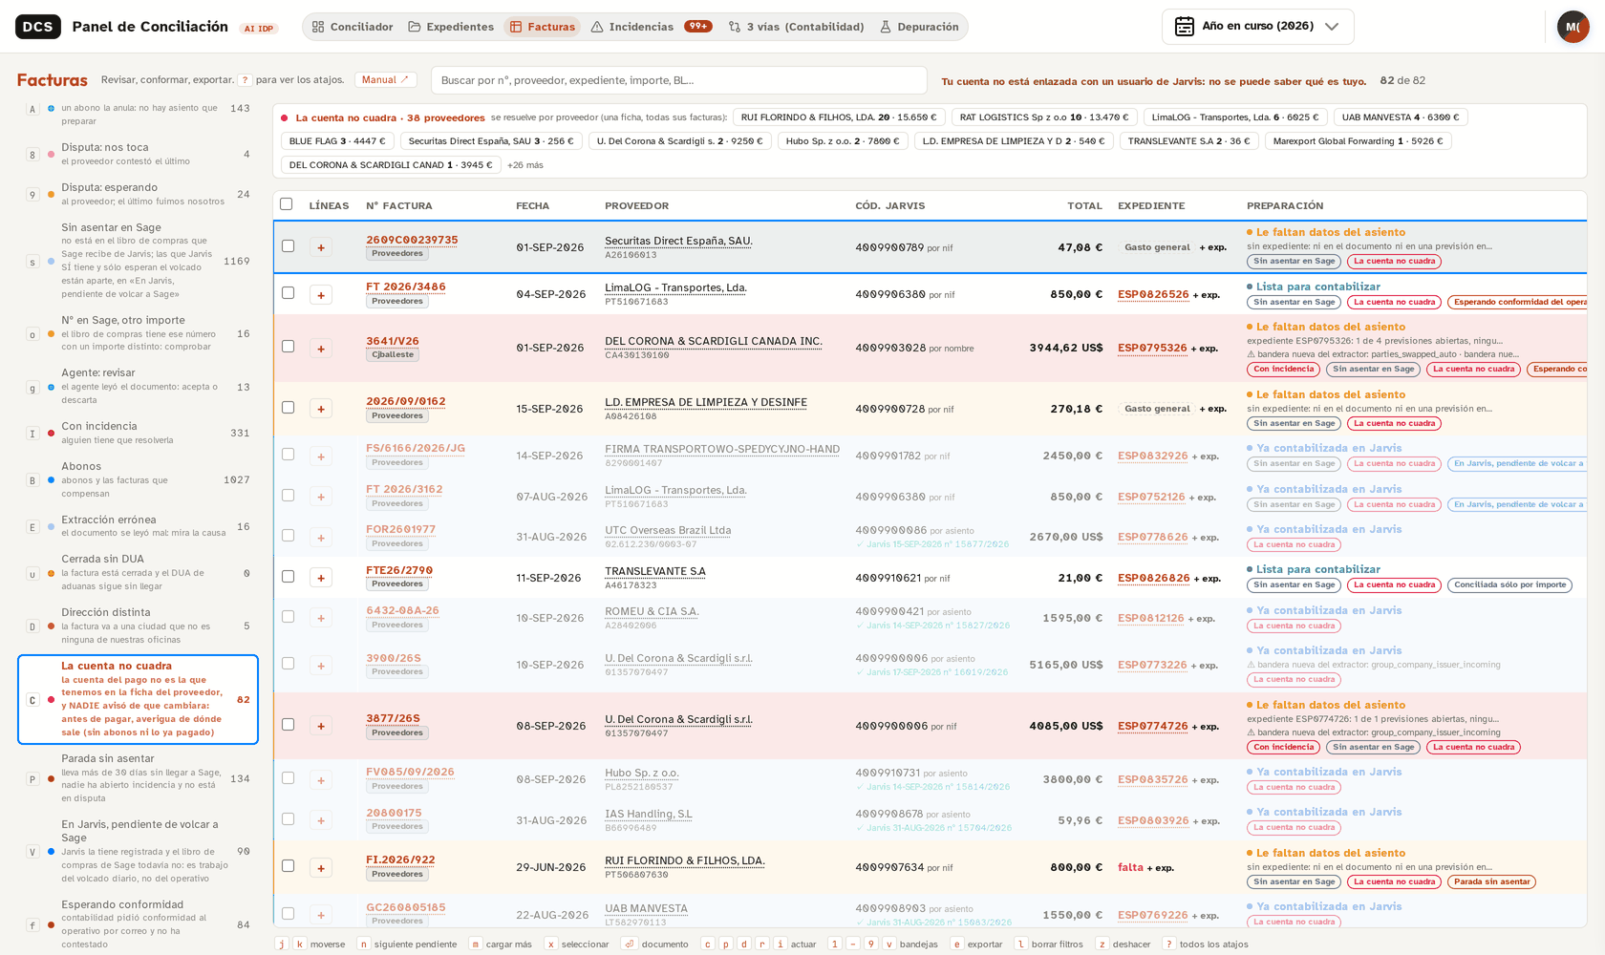Select checkbox for invoice 2026/09/0162
The width and height of the screenshot is (1605, 955).
tap(288, 407)
